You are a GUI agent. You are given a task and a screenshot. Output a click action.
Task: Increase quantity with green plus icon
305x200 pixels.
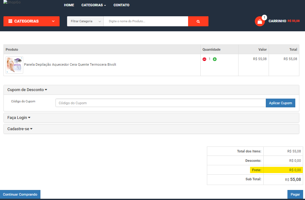click(215, 59)
